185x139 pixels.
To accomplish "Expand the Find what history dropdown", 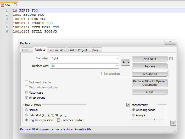I will point(117,58).
